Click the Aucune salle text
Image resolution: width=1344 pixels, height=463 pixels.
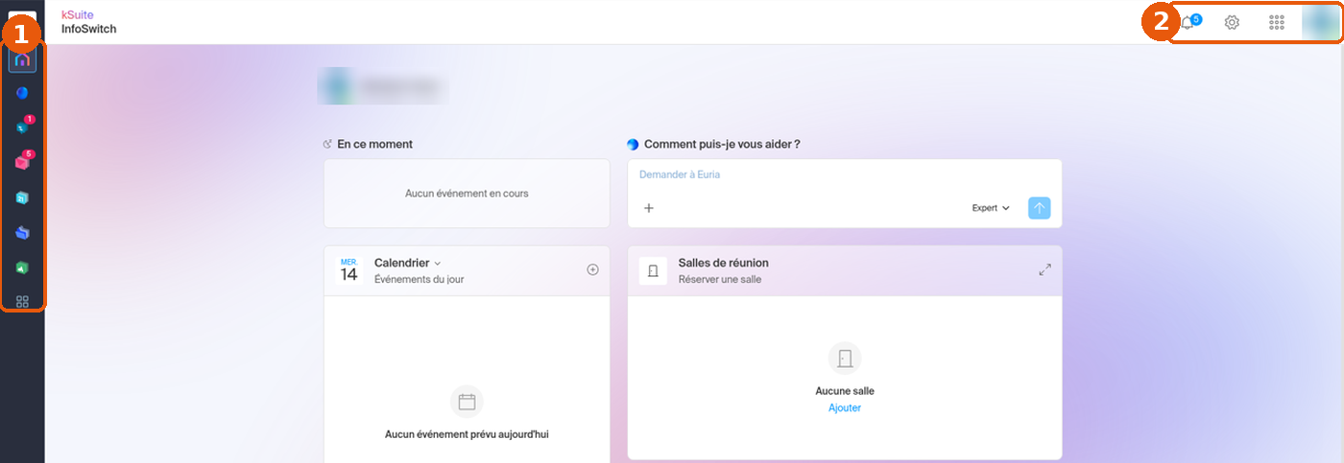(845, 391)
